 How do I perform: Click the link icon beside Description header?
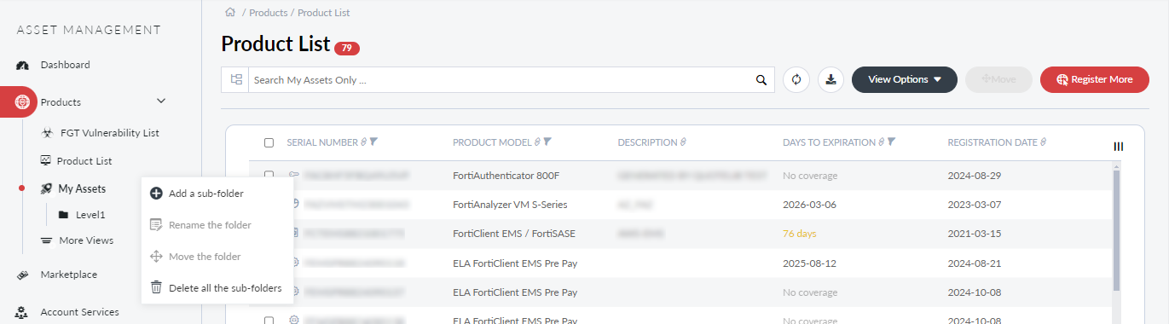(683, 142)
